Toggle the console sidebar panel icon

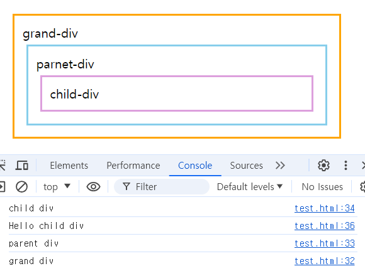coord(3,187)
